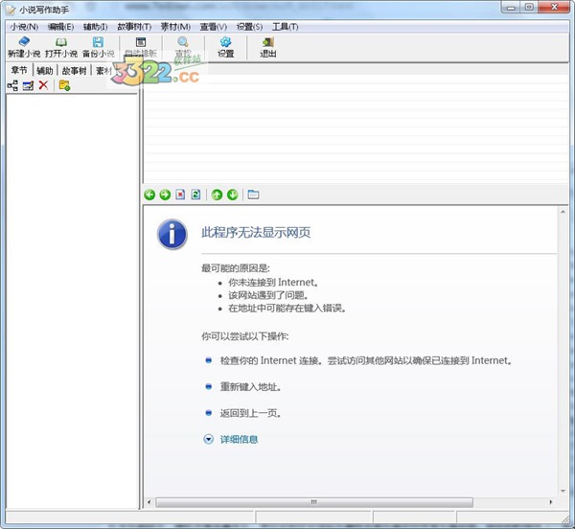This screenshot has height=529, width=575.
Task: Click the horizontal scrollbar thumb
Action: pos(314,502)
